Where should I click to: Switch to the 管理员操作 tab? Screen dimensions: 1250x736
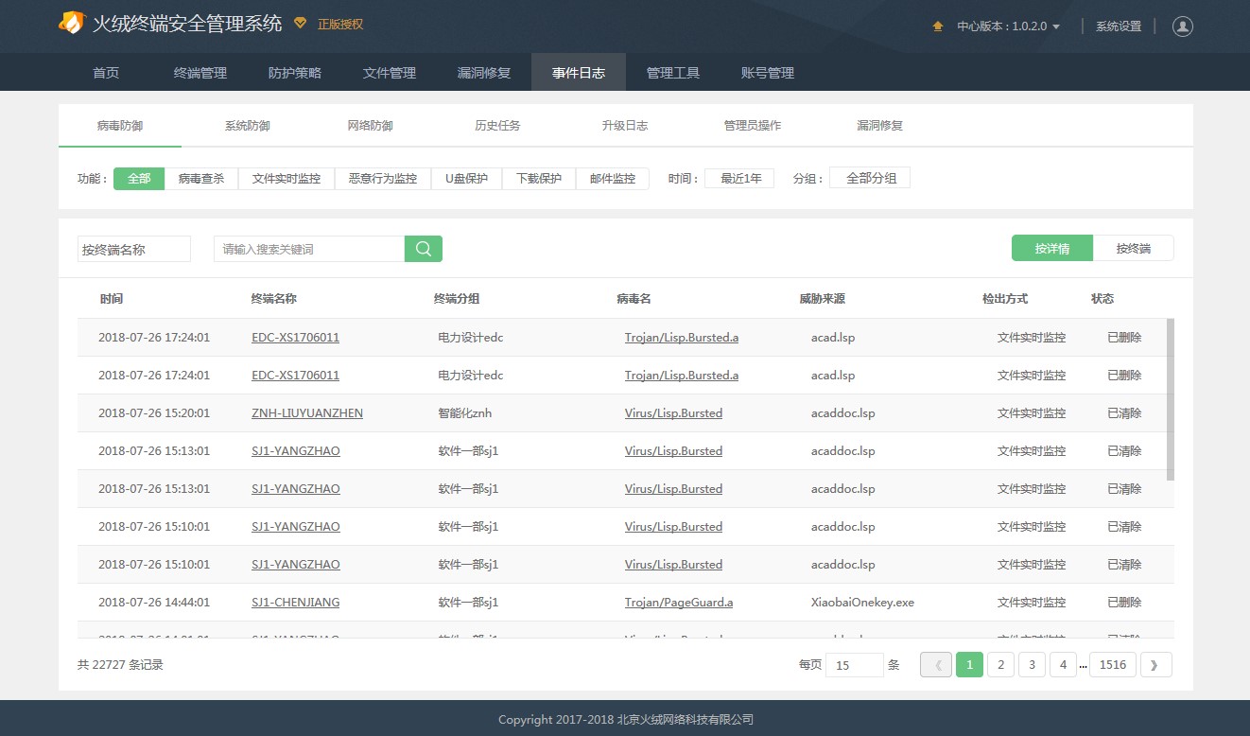(x=753, y=126)
